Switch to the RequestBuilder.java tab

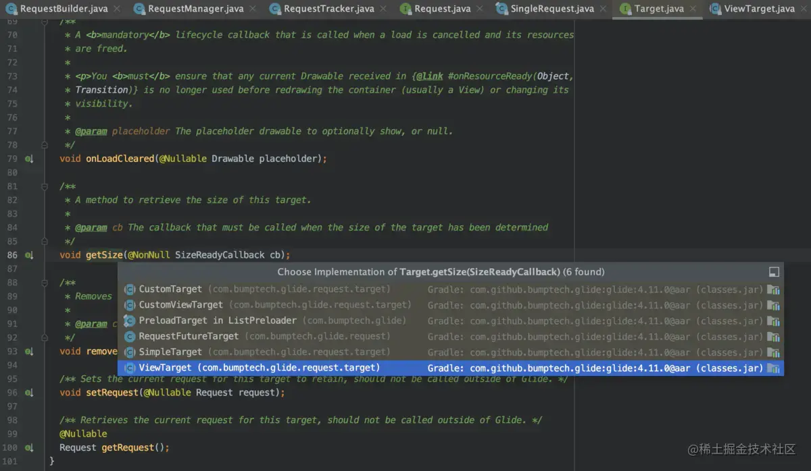coord(64,9)
